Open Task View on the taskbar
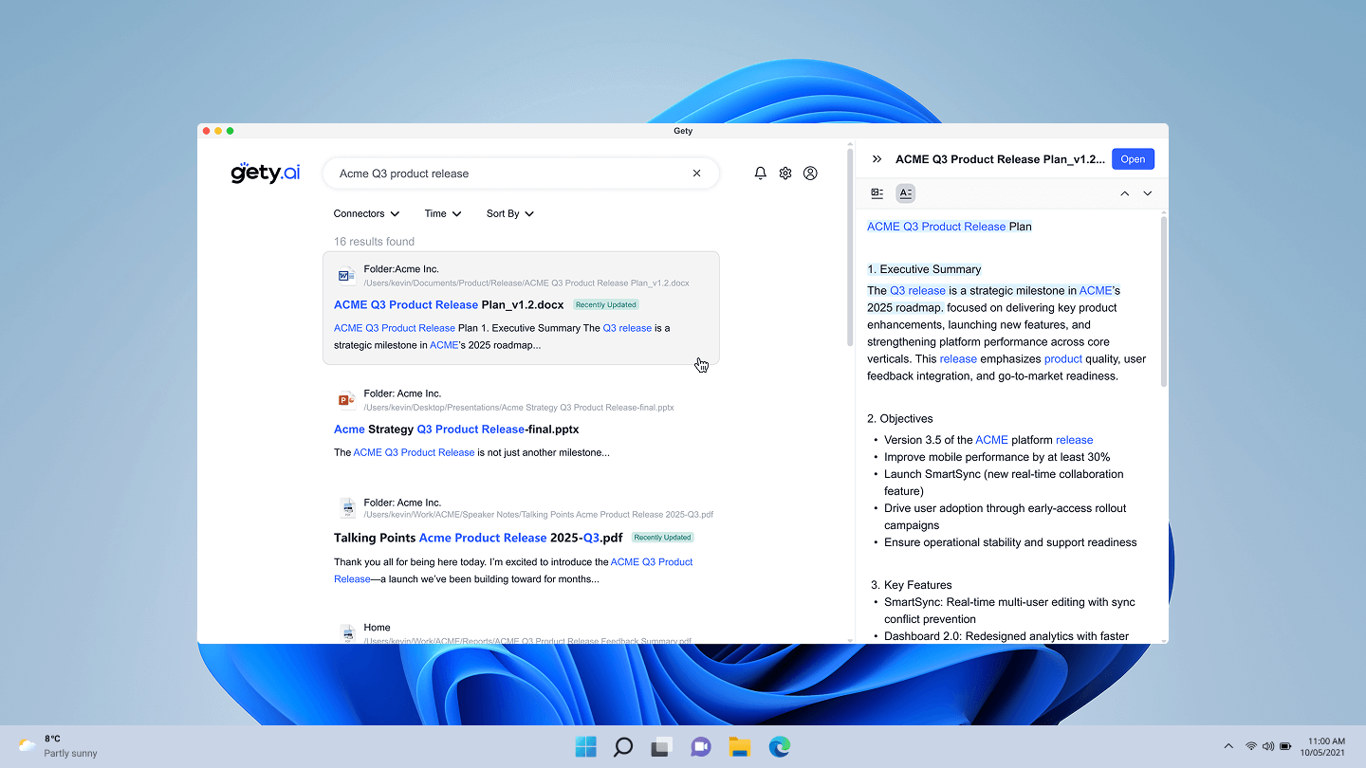This screenshot has height=768, width=1366. tap(662, 746)
